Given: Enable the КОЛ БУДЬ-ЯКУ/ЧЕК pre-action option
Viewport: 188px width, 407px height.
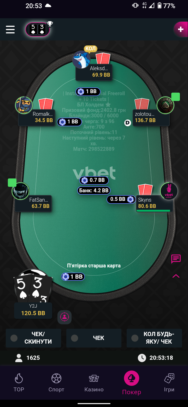Looking at the screenshot, I should [154, 338].
